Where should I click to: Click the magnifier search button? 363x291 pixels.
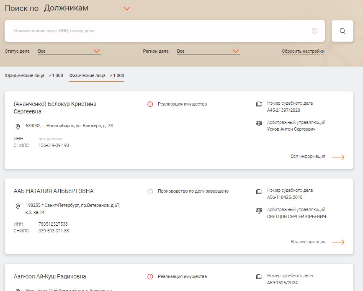point(342,31)
